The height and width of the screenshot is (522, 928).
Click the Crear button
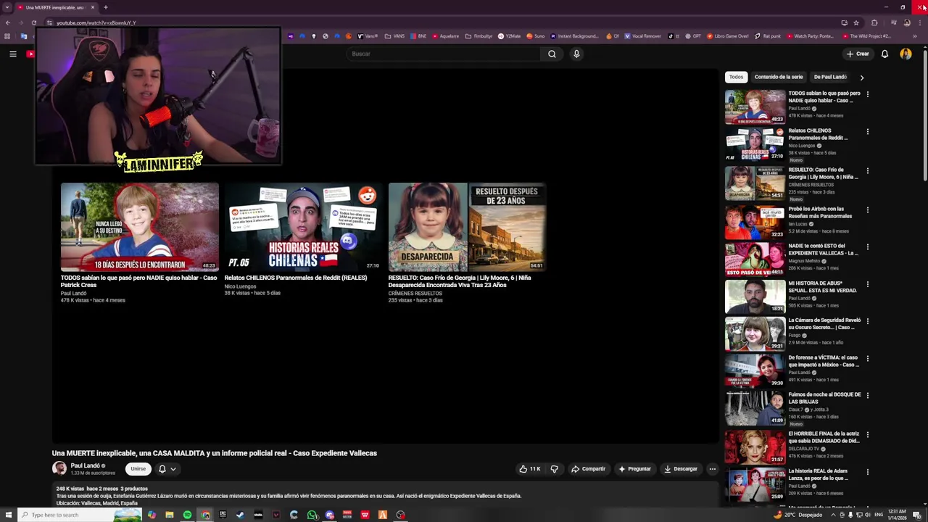(x=858, y=54)
